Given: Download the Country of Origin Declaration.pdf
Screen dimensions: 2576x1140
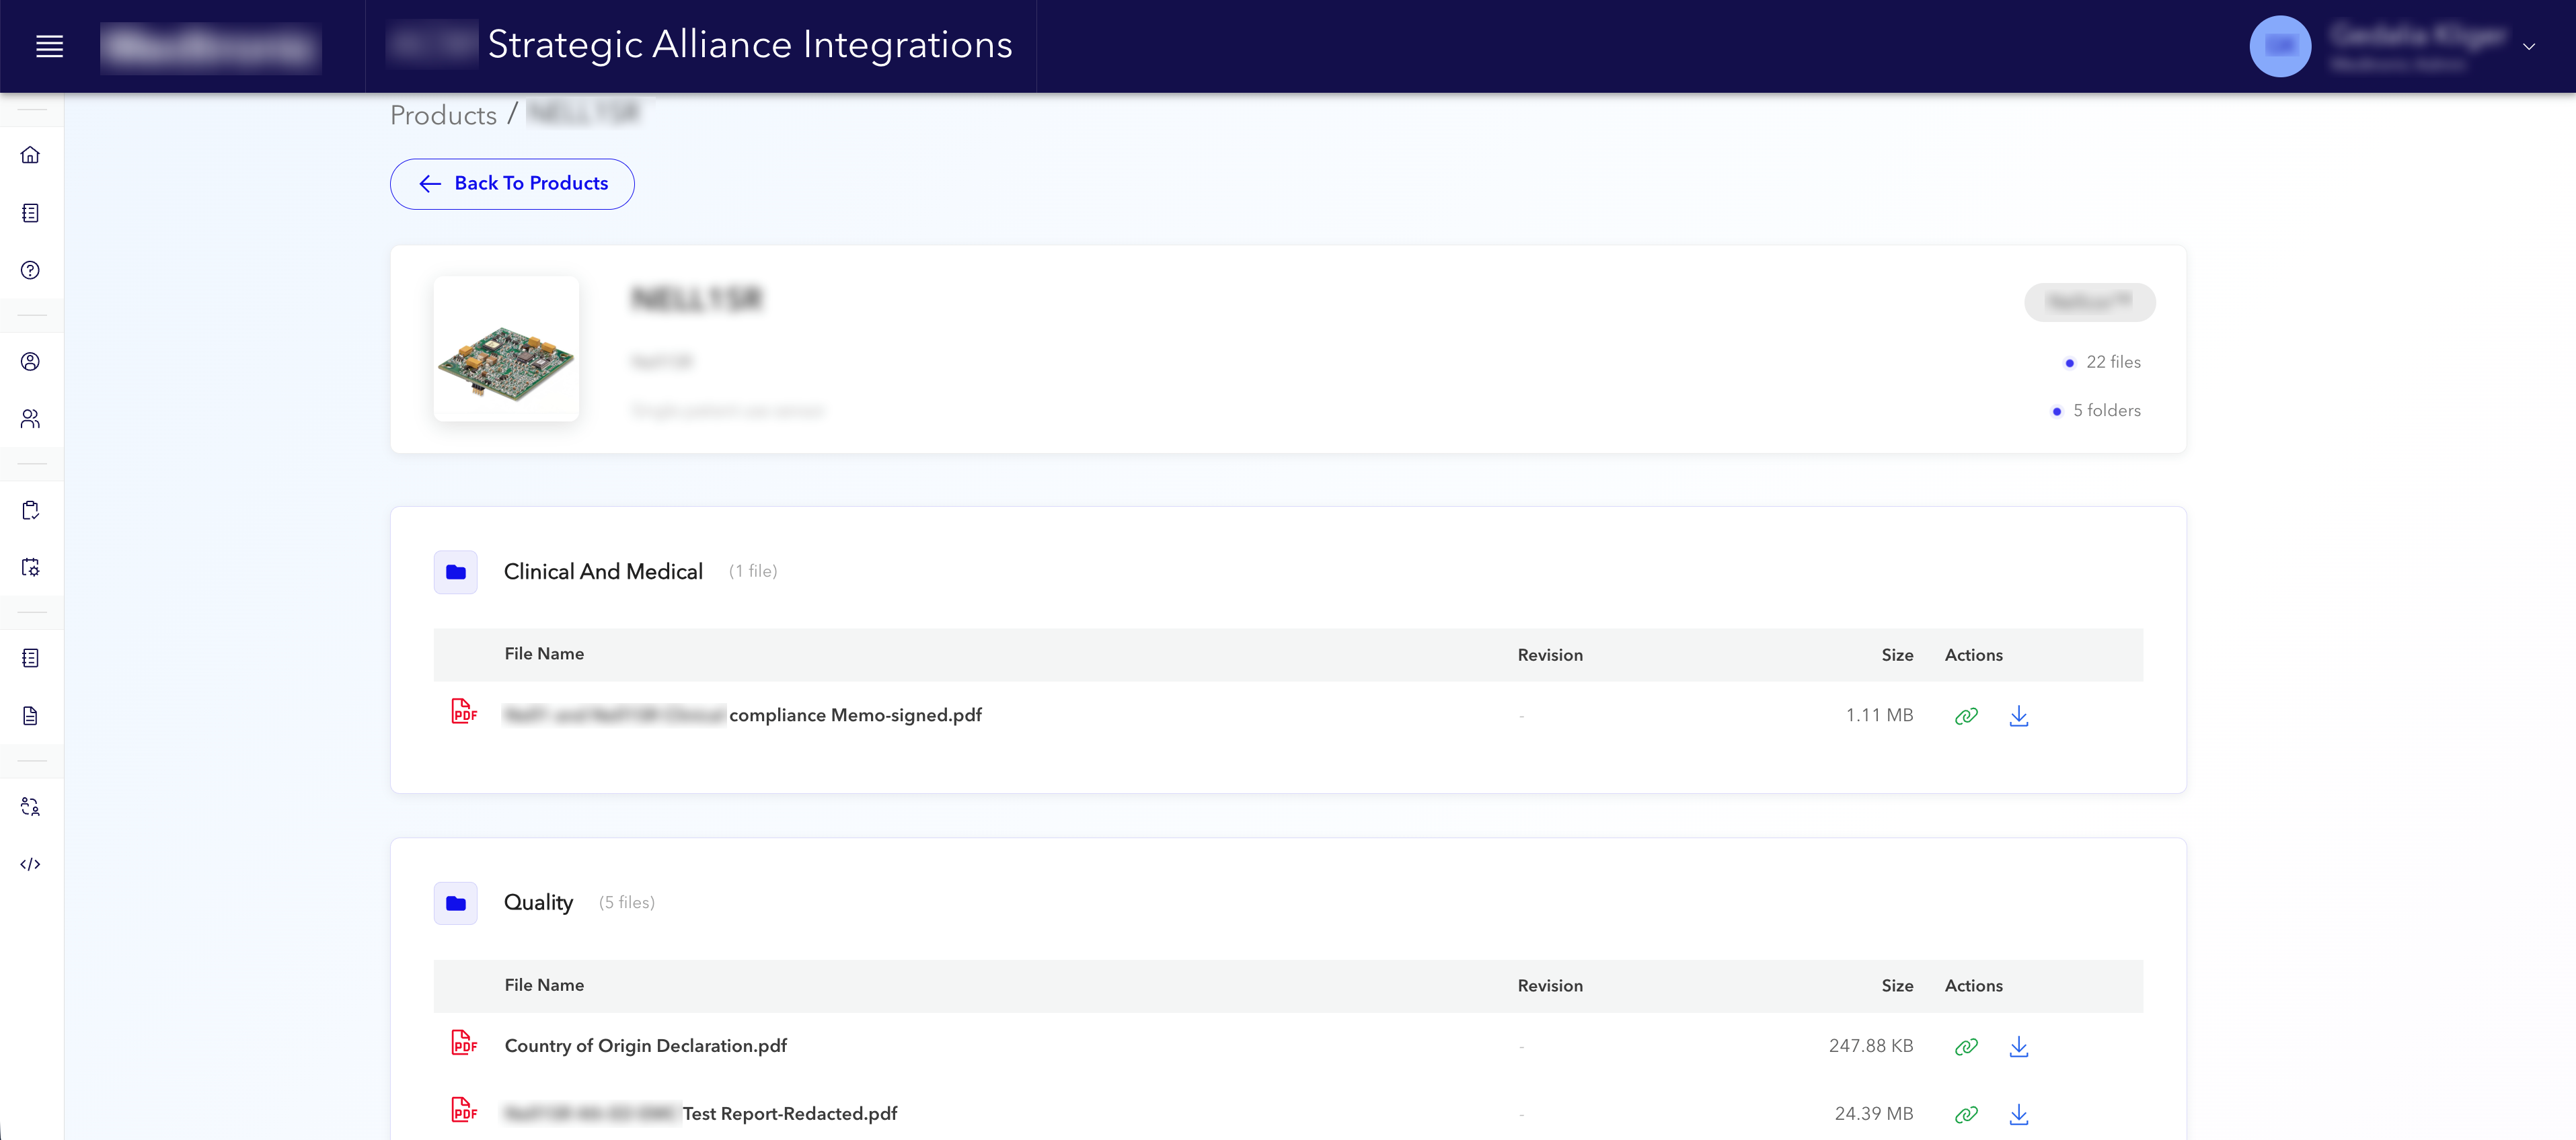Looking at the screenshot, I should (x=2019, y=1047).
